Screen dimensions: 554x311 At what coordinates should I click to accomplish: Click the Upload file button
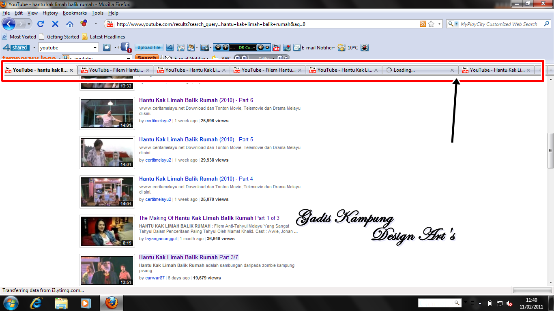click(149, 47)
